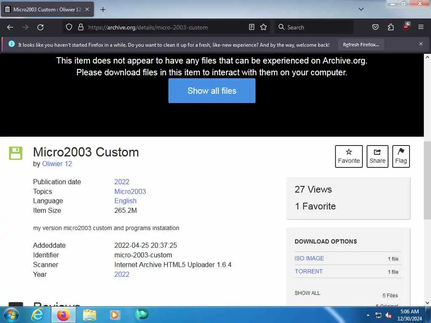Click the muted volume tray icon

click(388, 315)
